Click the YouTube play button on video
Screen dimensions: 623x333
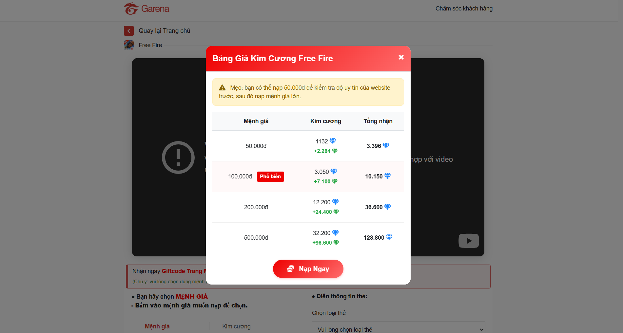(x=469, y=241)
